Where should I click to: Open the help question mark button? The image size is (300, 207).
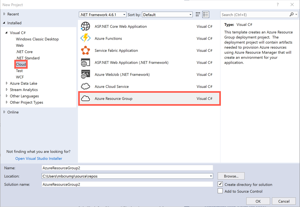278,4
